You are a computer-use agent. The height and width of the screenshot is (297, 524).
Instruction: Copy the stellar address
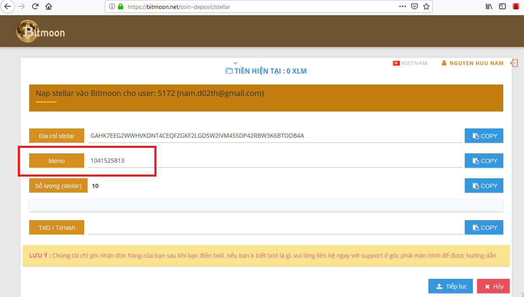484,136
